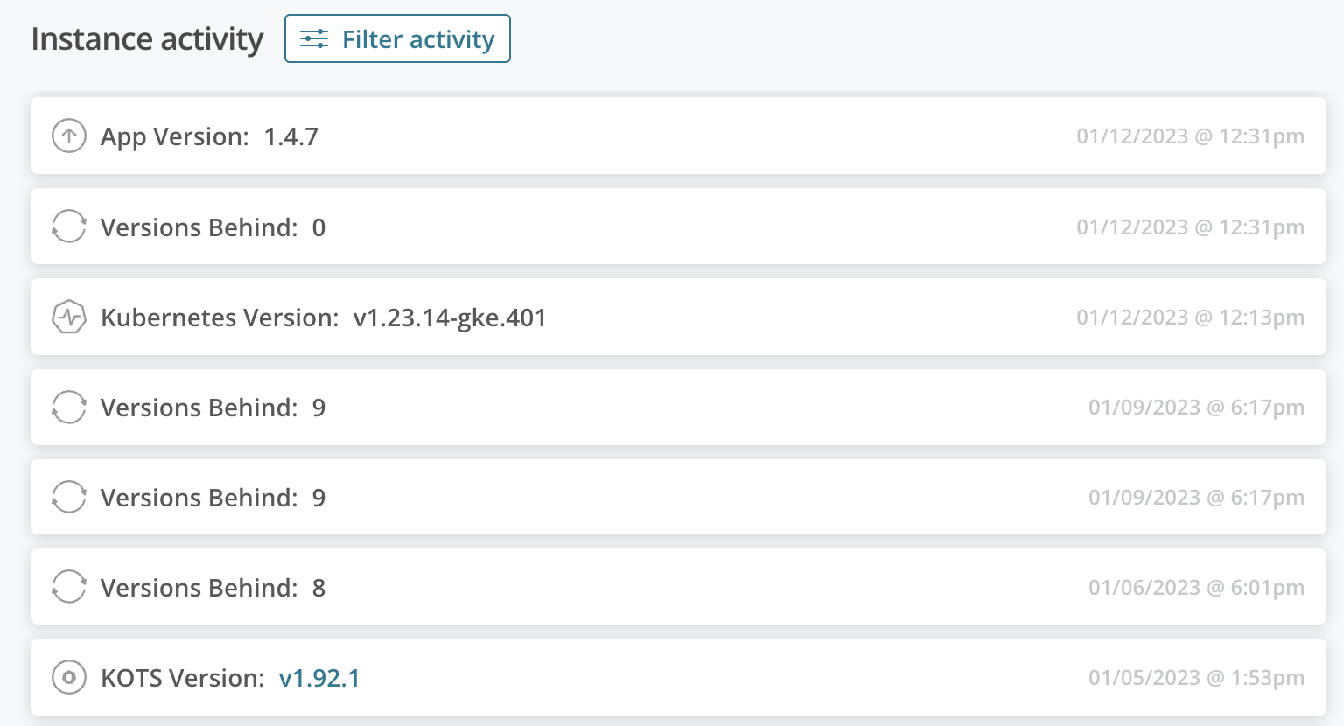The height and width of the screenshot is (726, 1344).
Task: Click the circular arrows icon beside Versions Behind: 8
Action: 69,587
